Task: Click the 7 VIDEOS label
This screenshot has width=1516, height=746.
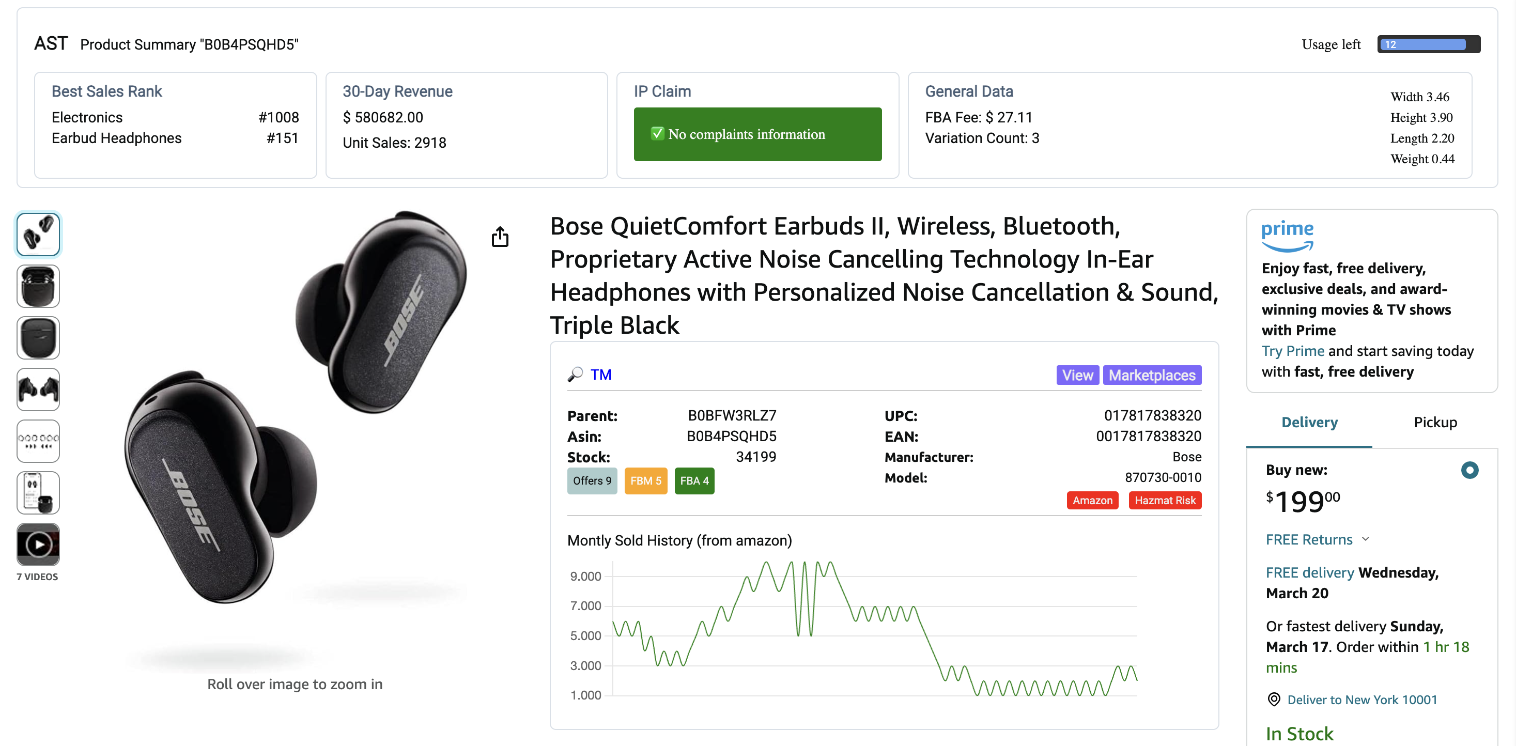Action: pyautogui.click(x=37, y=577)
